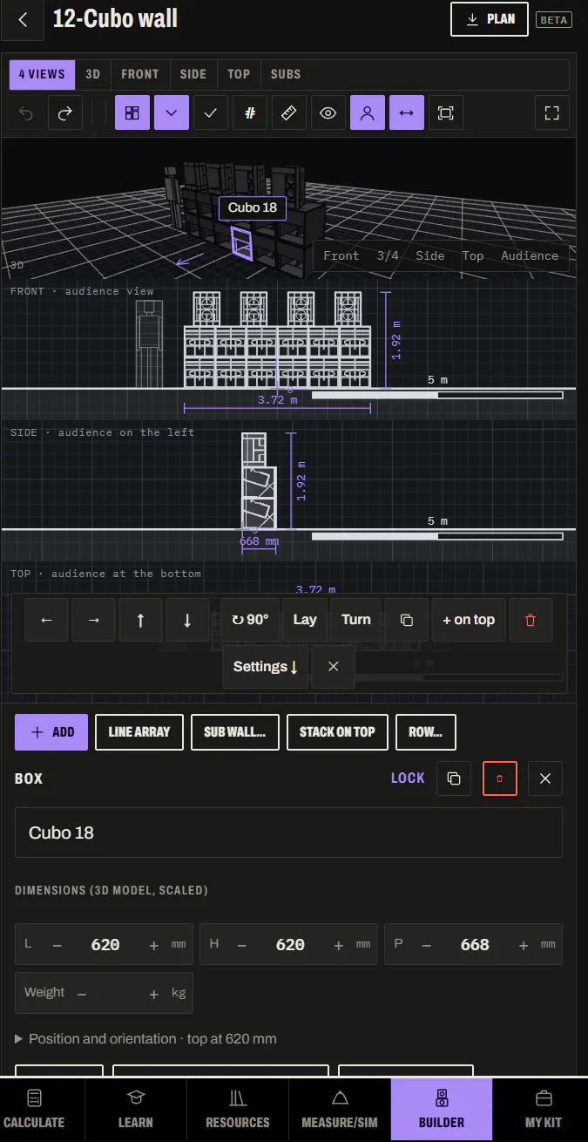This screenshot has width=588, height=1142.
Task: Increase the L dimension value
Action: point(154,945)
